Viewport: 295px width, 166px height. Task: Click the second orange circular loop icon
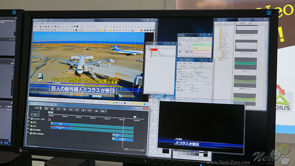pyautogui.click(x=52, y=109)
